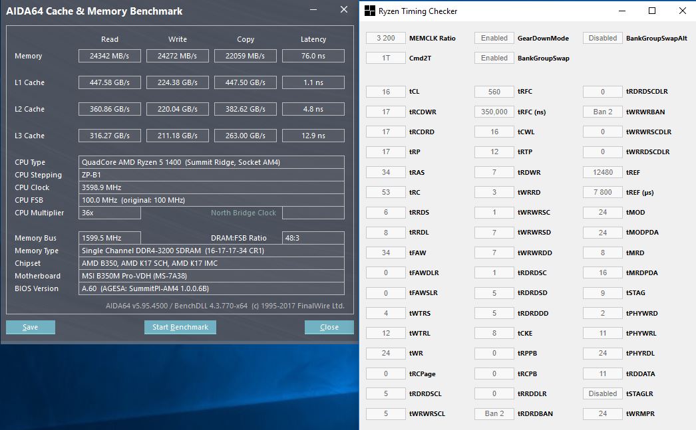Click the tCKE value 8

pos(494,334)
